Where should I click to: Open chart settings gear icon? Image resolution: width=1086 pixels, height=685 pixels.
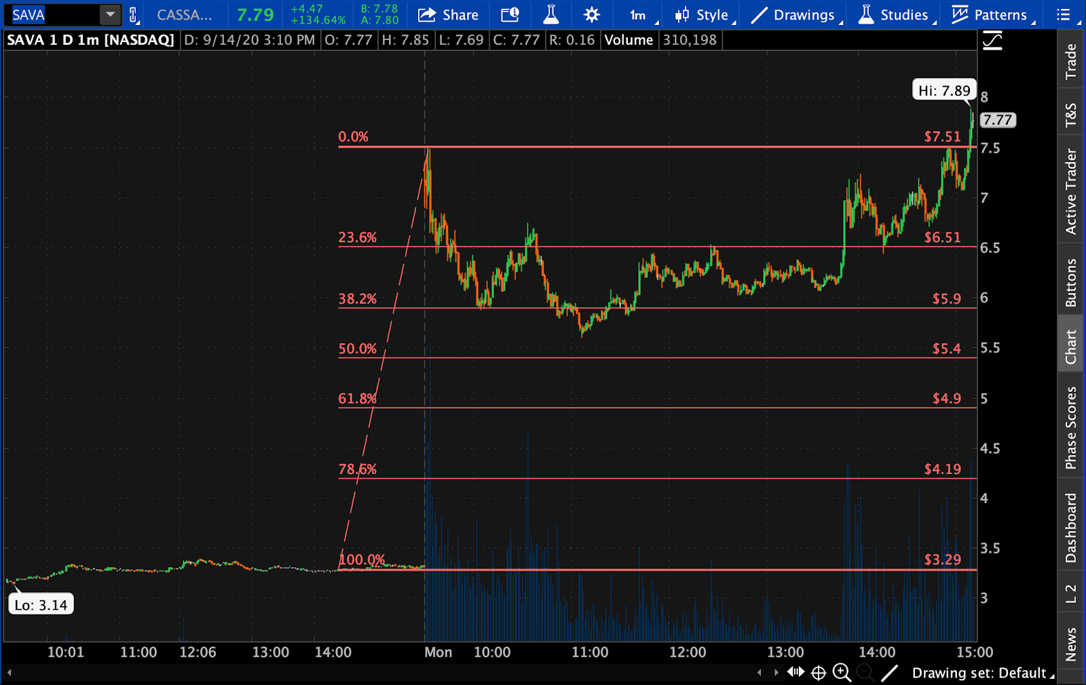pyautogui.click(x=592, y=15)
